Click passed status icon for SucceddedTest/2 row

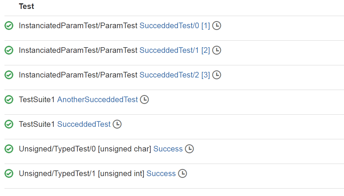pyautogui.click(x=9, y=75)
